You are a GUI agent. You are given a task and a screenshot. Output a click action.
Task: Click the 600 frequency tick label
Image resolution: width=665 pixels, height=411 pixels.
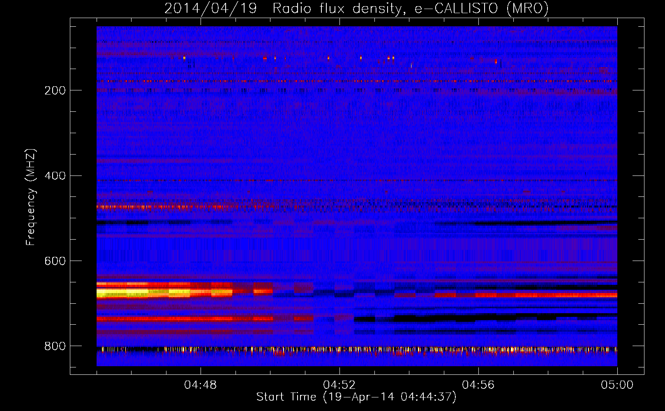coord(55,261)
